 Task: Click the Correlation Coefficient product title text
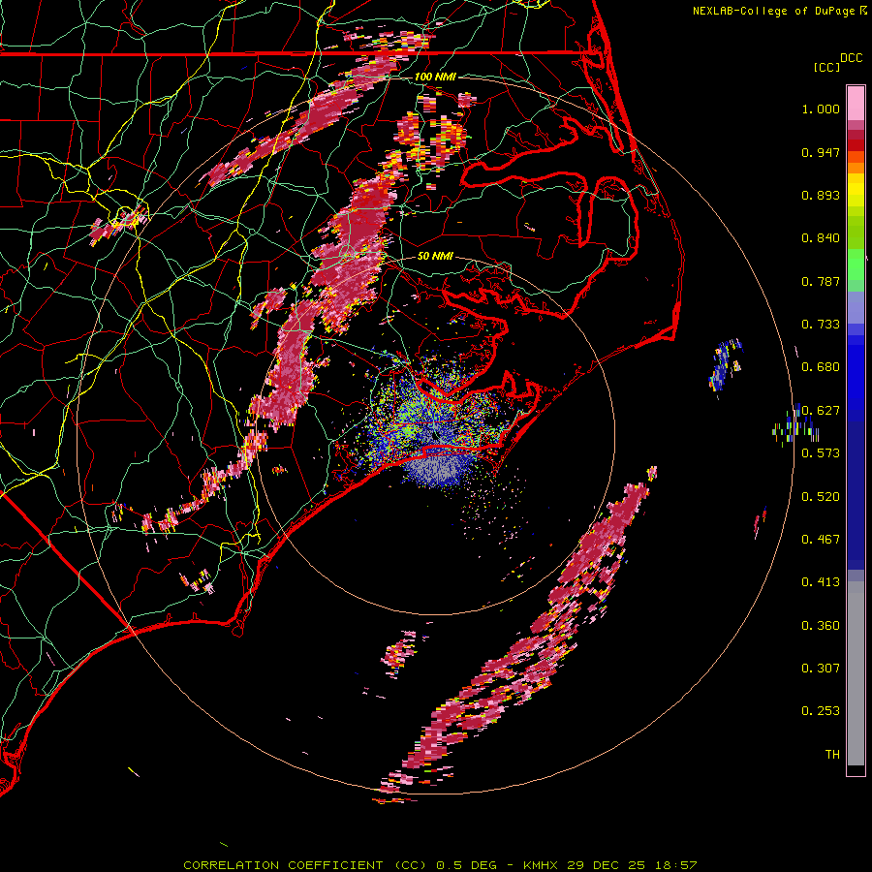[305, 865]
